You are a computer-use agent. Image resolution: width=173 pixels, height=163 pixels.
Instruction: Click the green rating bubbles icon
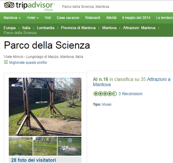point(105,94)
